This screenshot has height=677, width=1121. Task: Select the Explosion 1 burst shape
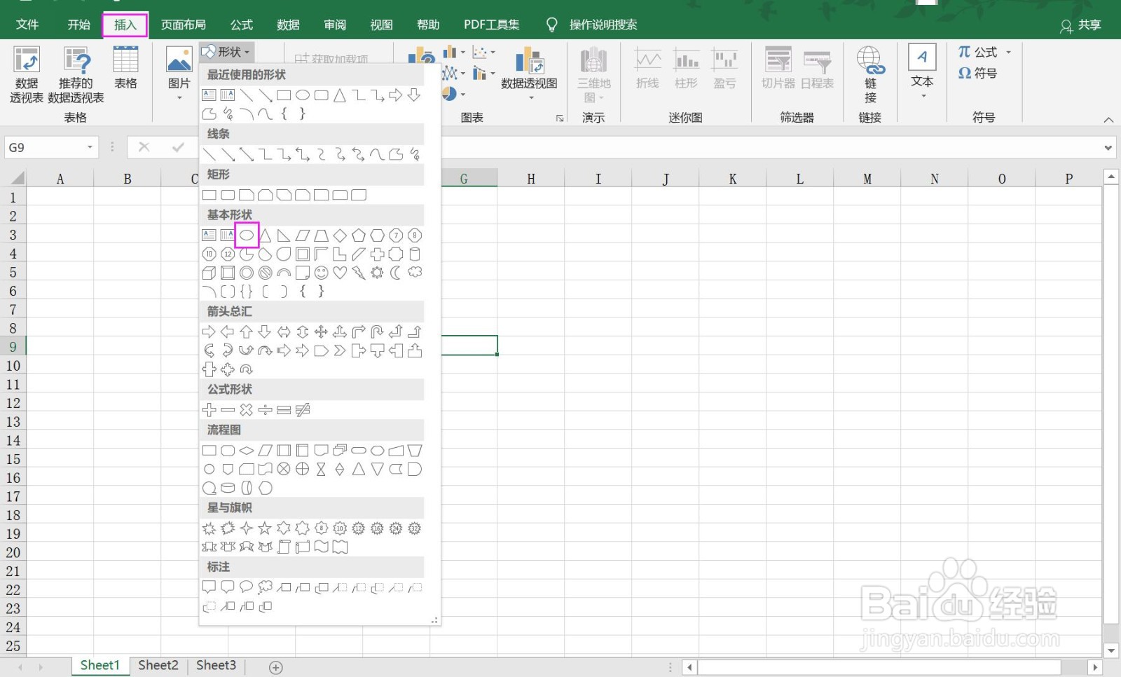[209, 528]
